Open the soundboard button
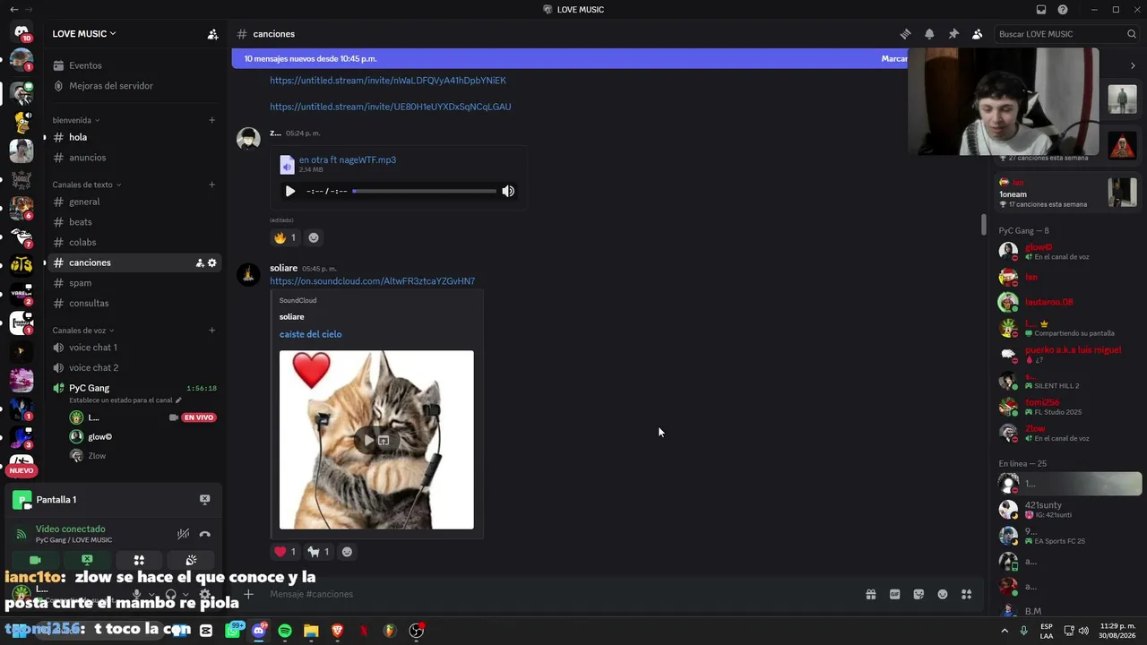The height and width of the screenshot is (645, 1147). click(x=191, y=560)
